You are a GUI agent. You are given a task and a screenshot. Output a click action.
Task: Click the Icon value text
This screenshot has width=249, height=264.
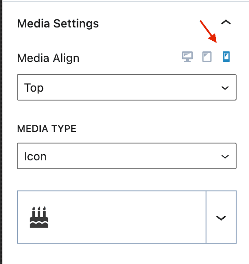click(x=35, y=156)
